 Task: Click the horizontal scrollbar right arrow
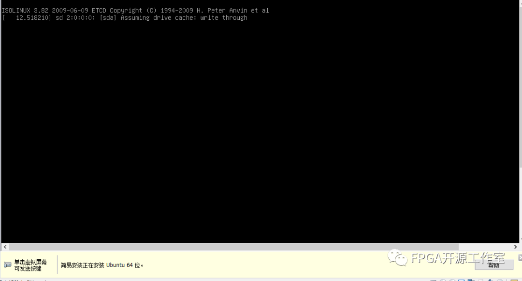[x=515, y=247]
